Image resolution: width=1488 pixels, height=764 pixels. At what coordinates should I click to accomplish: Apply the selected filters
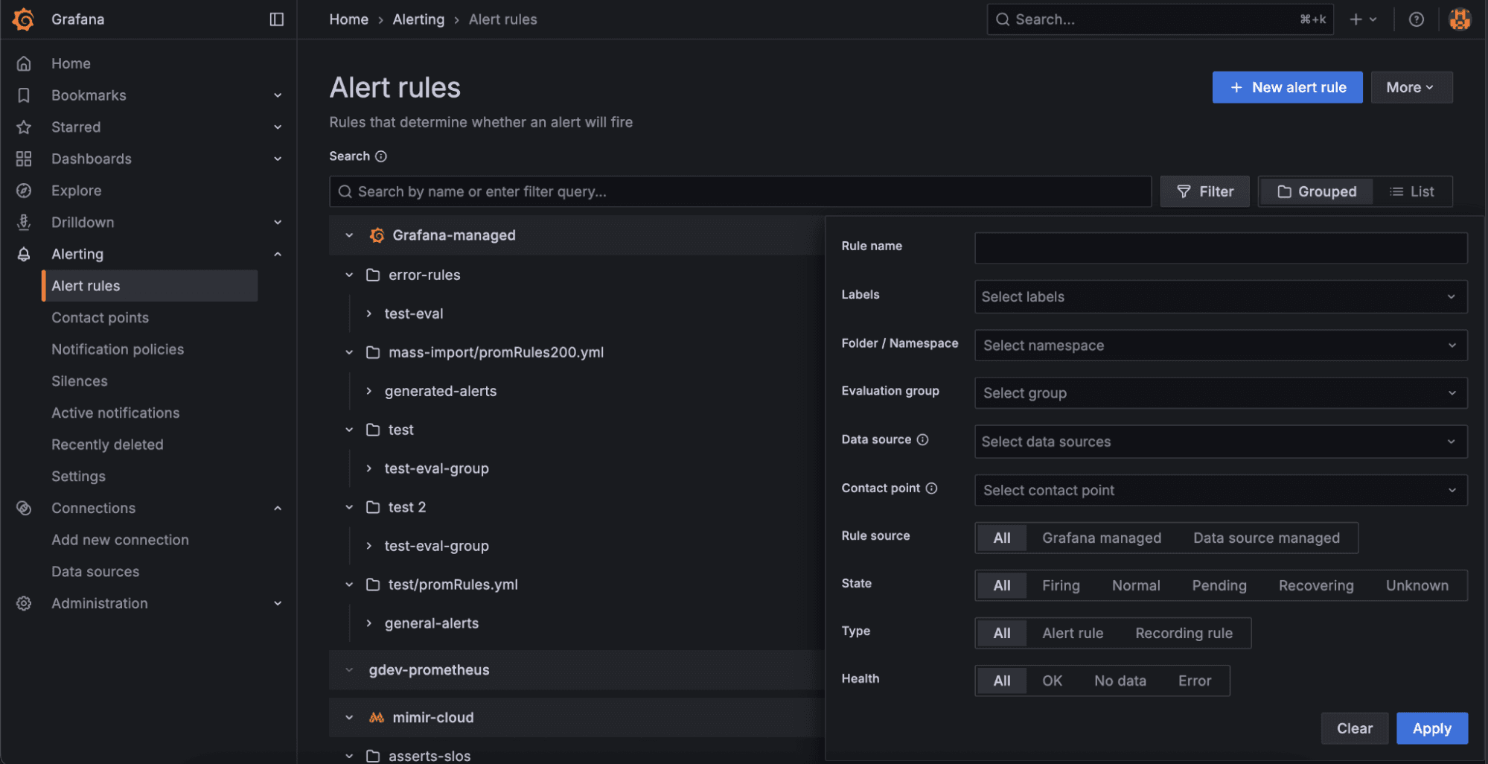pyautogui.click(x=1431, y=728)
